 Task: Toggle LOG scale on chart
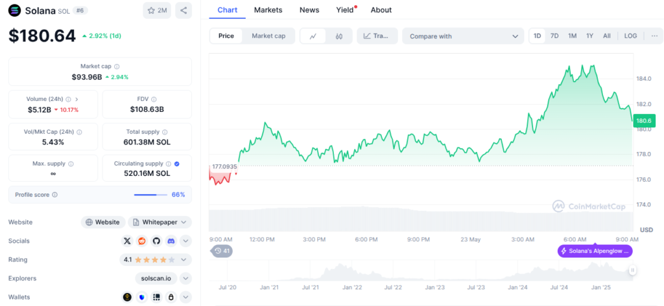[630, 36]
